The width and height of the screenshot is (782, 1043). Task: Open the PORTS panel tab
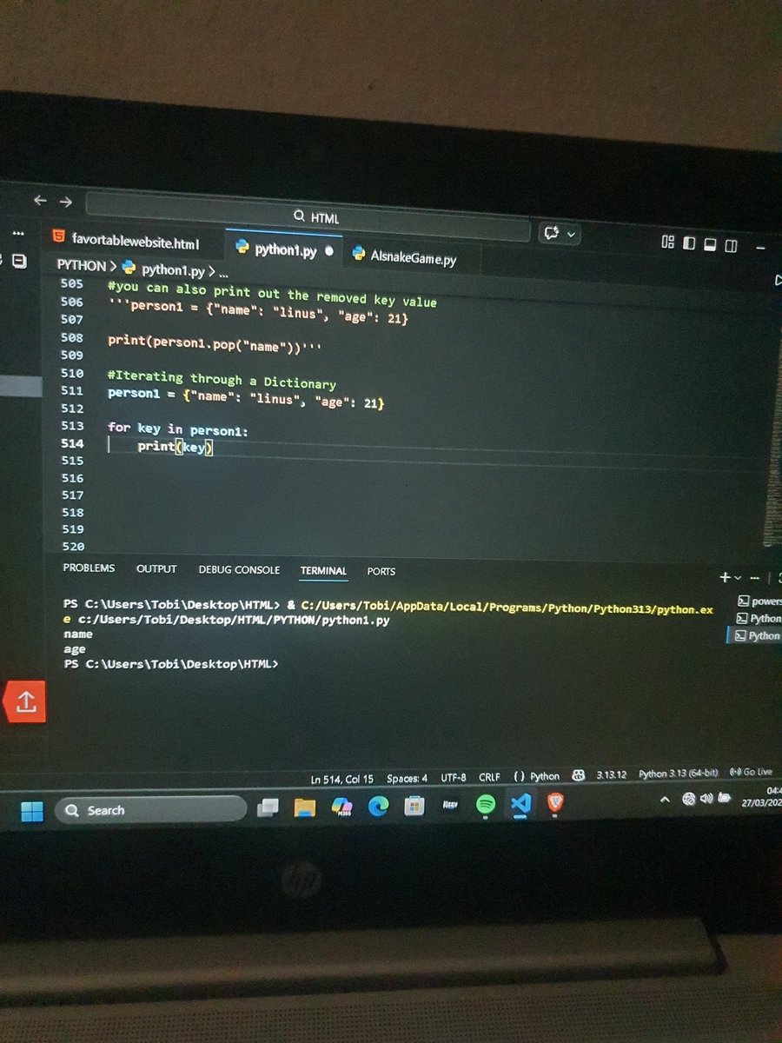[x=381, y=572]
